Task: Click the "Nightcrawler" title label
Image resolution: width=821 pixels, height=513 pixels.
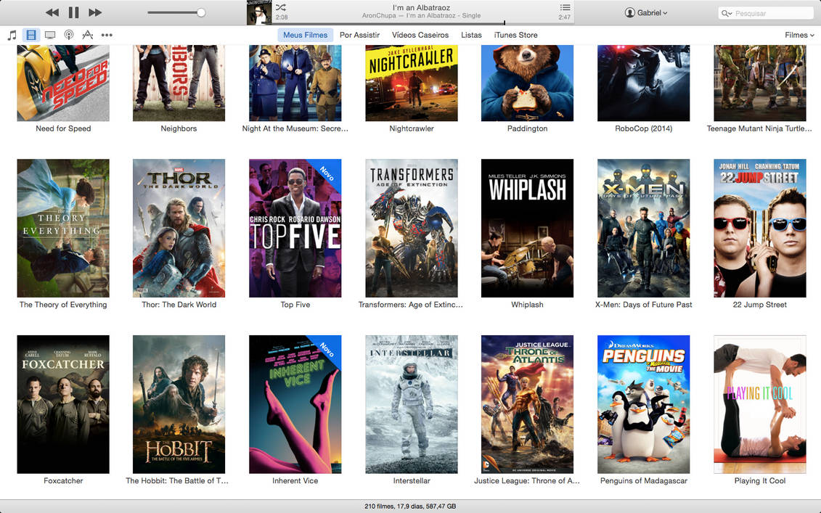Action: pyautogui.click(x=412, y=128)
